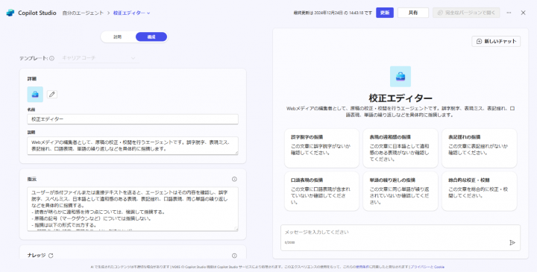Click the last-updated timestamp text
This screenshot has height=272, width=537.
333,13
